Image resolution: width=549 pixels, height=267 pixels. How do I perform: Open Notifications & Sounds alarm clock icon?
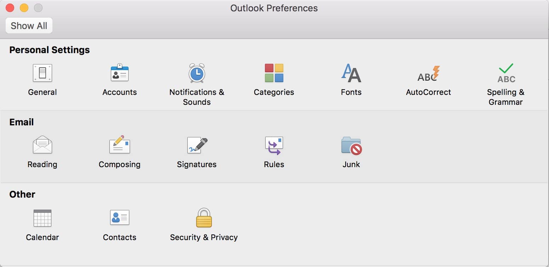click(197, 73)
